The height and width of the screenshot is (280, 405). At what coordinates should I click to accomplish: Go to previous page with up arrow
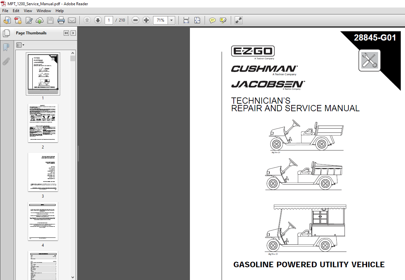[x=87, y=20]
